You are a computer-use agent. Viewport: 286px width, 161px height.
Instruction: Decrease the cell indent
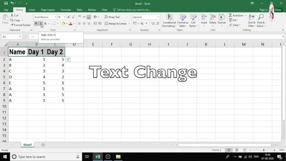tap(95, 23)
